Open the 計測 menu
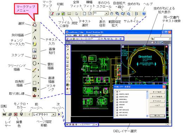The width and height of the screenshot is (183, 133). (86, 35)
